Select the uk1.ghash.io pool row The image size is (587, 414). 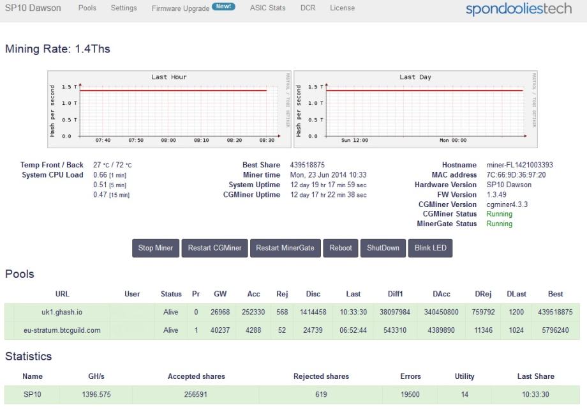(63, 312)
